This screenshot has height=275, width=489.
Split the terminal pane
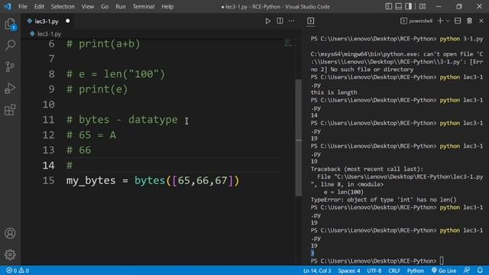(458, 21)
